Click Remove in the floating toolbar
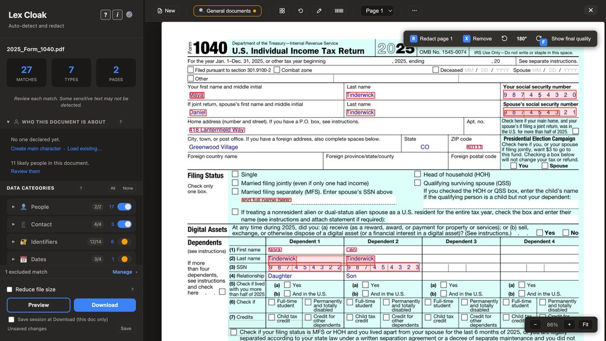This screenshot has width=606, height=341. pos(478,38)
